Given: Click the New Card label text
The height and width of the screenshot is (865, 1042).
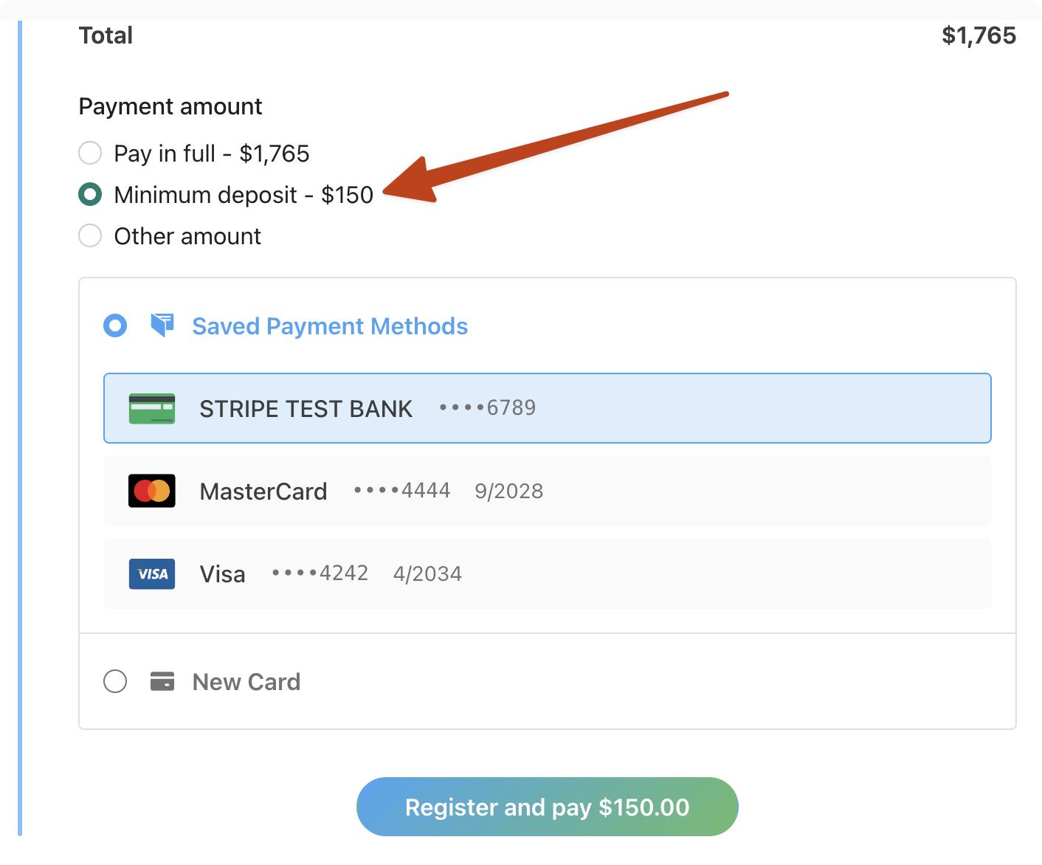Looking at the screenshot, I should (x=246, y=681).
